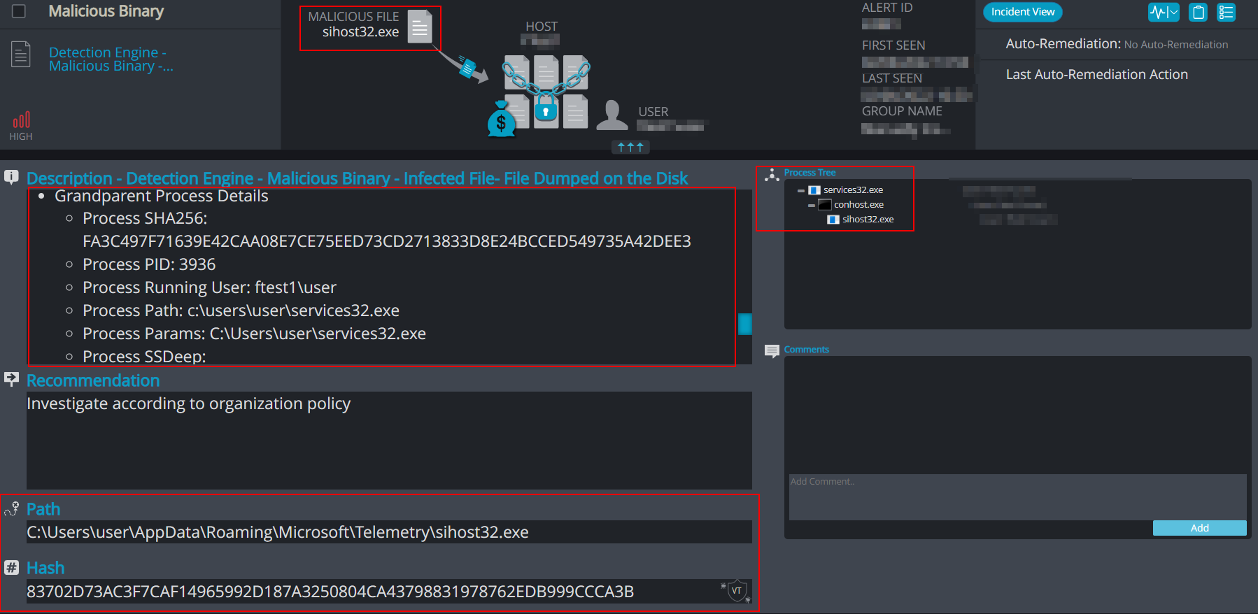Focus the Add Comment text field
The height and width of the screenshot is (614, 1258).
[1017, 497]
